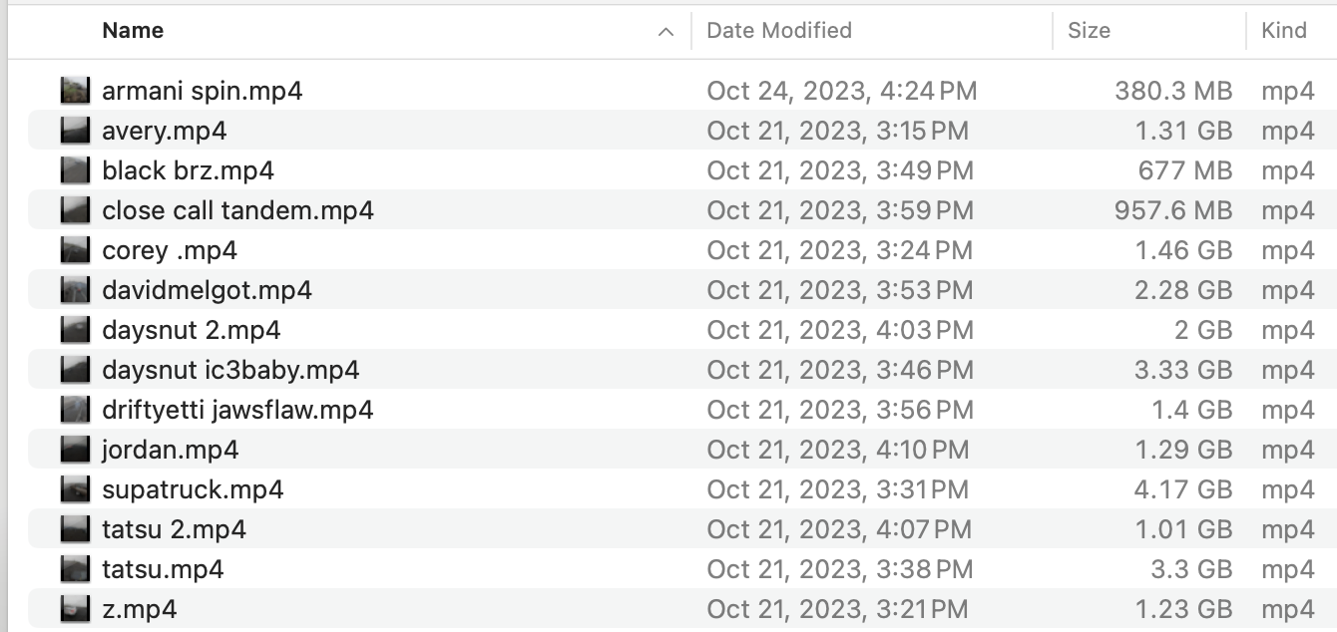Viewport: 1337px width, 632px height.
Task: Click the davidmelgot.mp4 thumbnail icon
Action: 75,290
